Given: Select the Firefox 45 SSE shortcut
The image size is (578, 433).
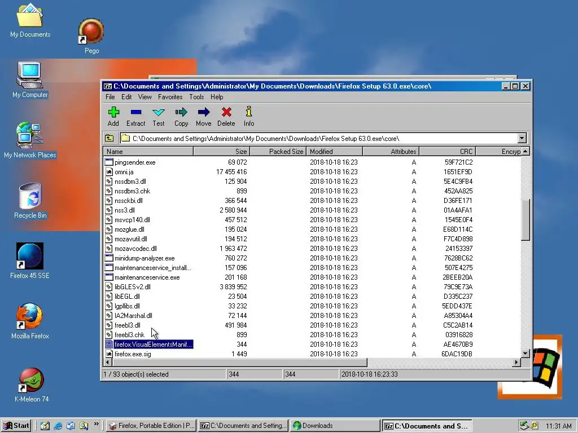Looking at the screenshot, I should click(30, 260).
